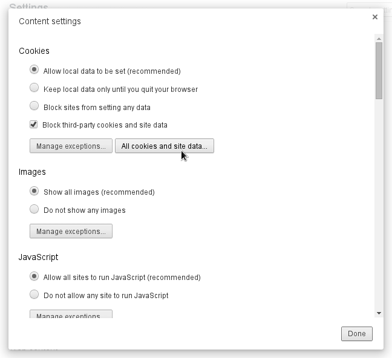Image resolution: width=392 pixels, height=358 pixels.
Task: Choose 'Keep local data only until you quit'
Action: pos(34,88)
